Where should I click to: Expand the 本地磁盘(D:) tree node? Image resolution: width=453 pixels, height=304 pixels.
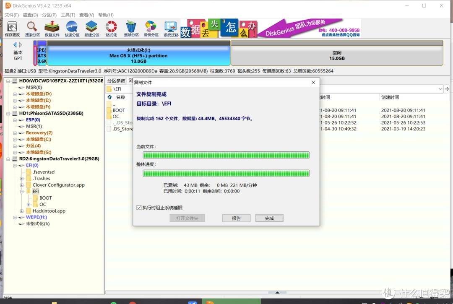15,94
